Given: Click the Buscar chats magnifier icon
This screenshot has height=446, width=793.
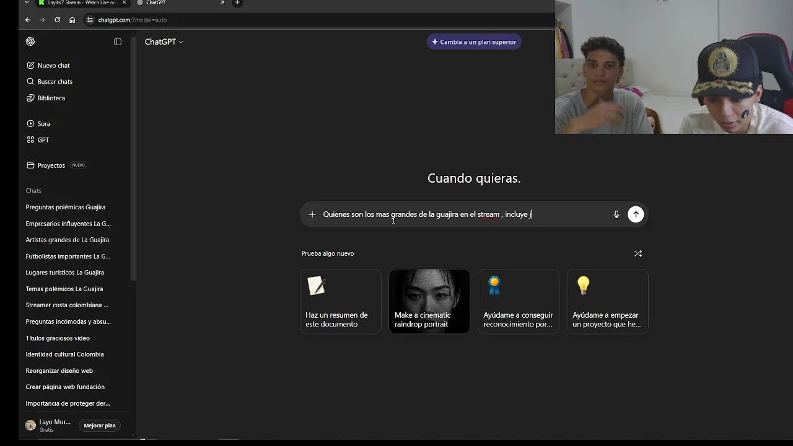Looking at the screenshot, I should point(30,81).
